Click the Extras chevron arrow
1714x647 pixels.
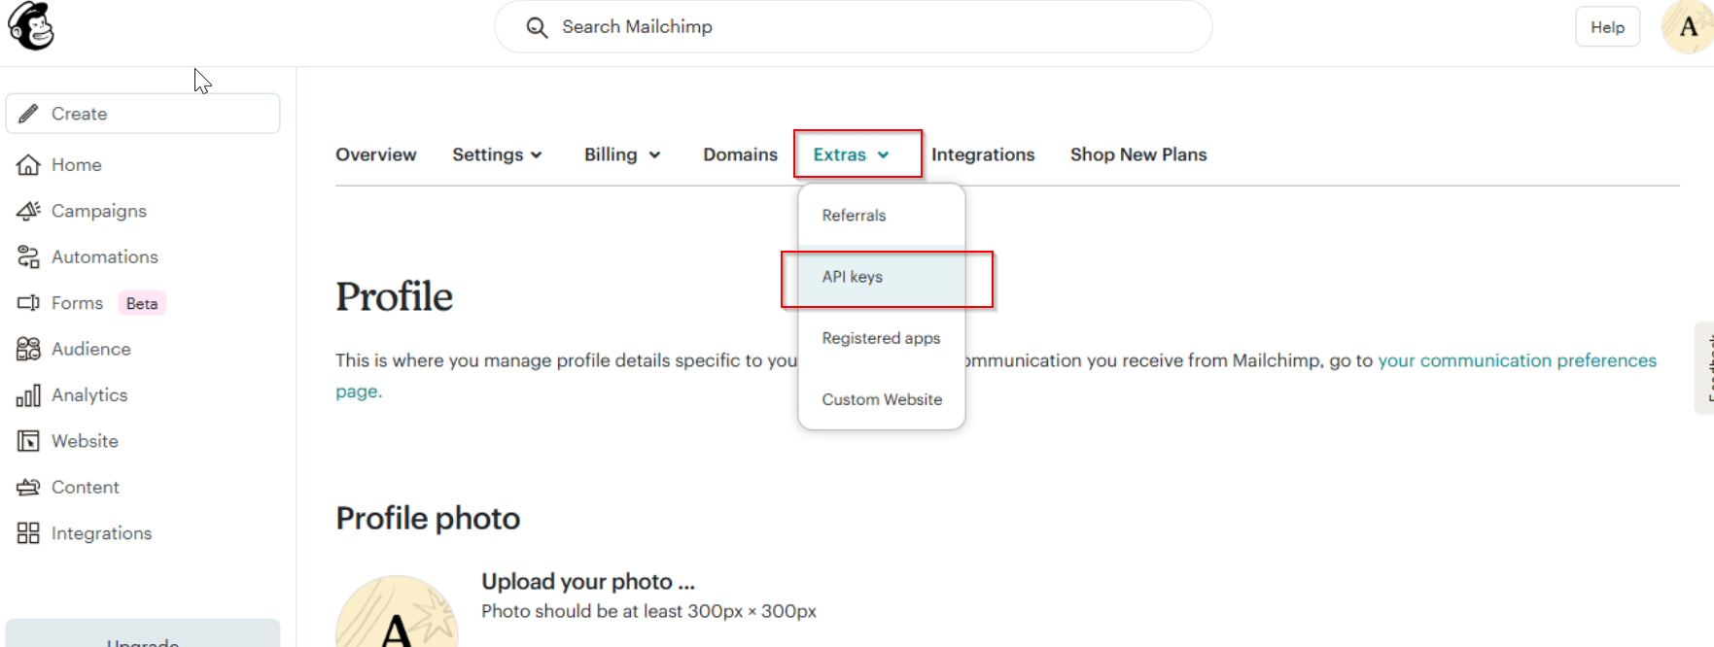883,155
